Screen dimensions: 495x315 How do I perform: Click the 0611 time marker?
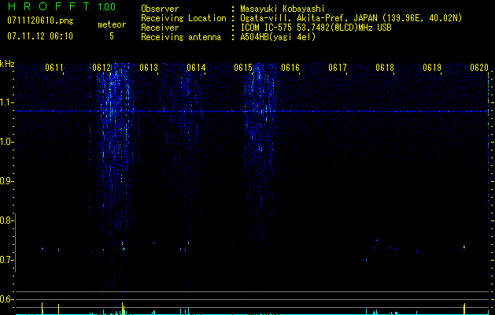(54, 68)
